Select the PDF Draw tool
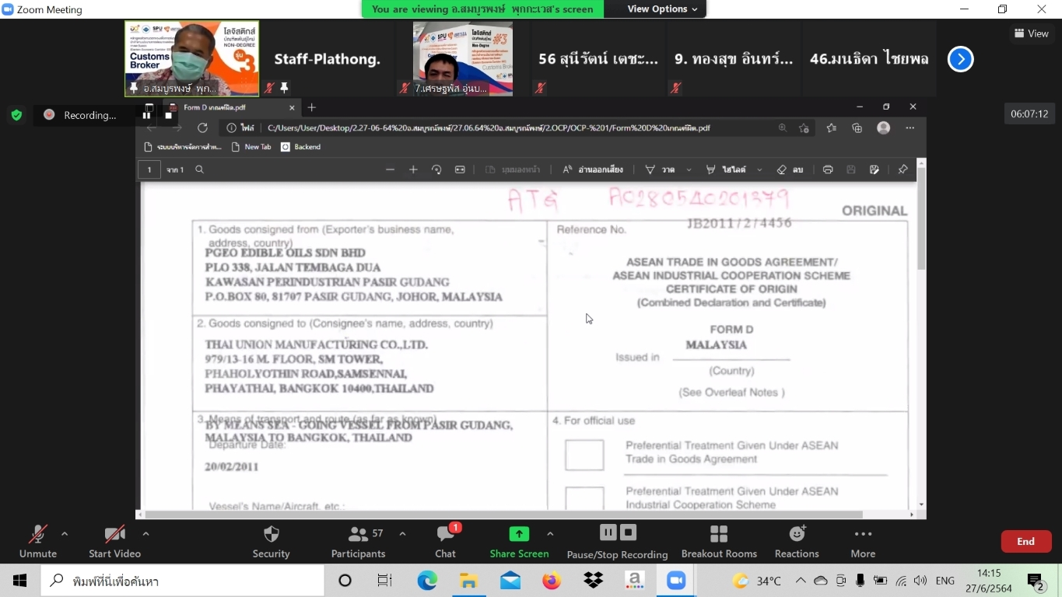The width and height of the screenshot is (1062, 597). point(660,169)
